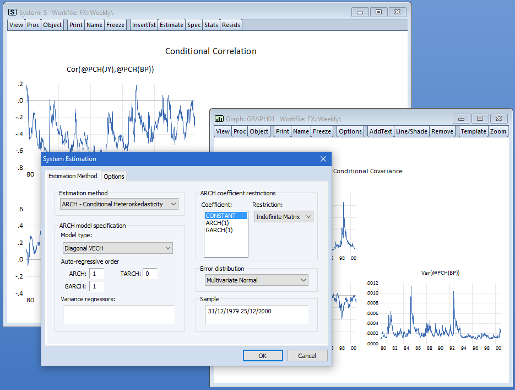515x390 pixels.
Task: Click the Variance regressors text box
Action: point(118,315)
